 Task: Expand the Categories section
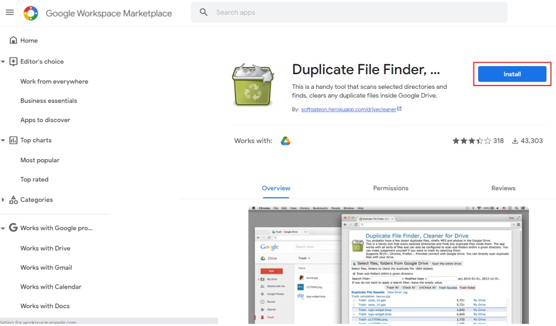(3, 200)
